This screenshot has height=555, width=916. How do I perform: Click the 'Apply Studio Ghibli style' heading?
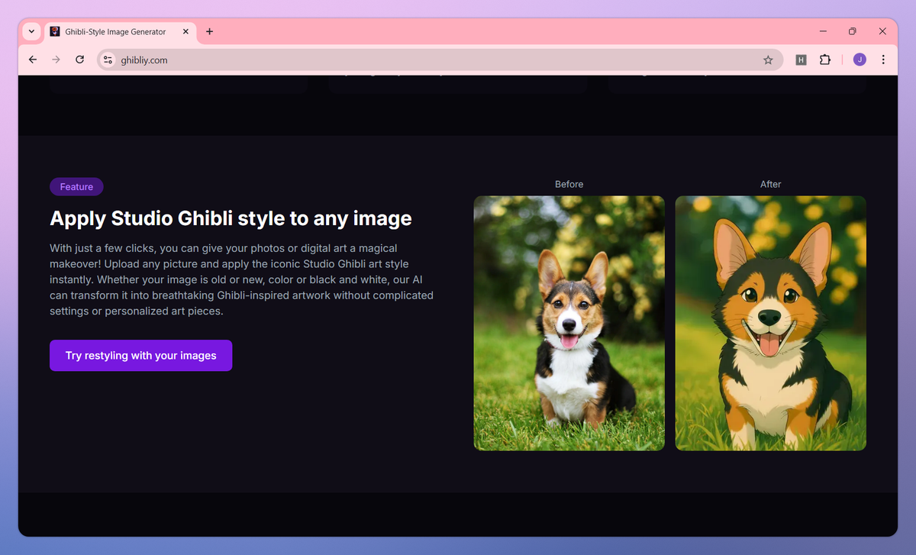click(x=231, y=218)
